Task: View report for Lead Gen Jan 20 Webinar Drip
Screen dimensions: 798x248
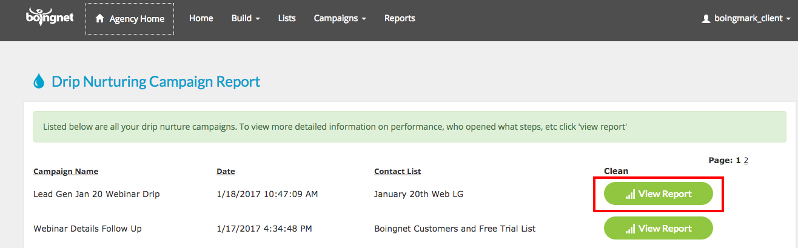Action: tap(659, 194)
